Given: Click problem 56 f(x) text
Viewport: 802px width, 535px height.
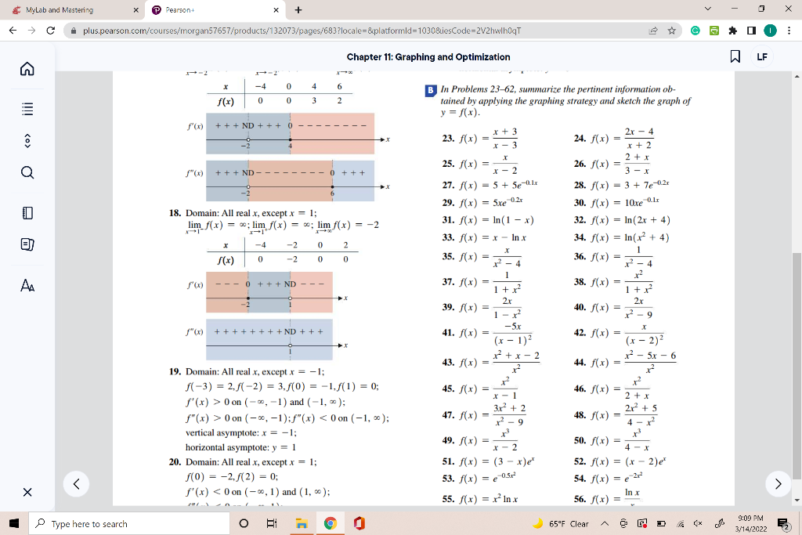Looking at the screenshot, I should (x=608, y=497).
